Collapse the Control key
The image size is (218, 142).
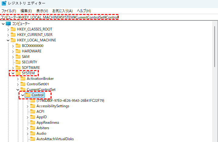pos(23,95)
